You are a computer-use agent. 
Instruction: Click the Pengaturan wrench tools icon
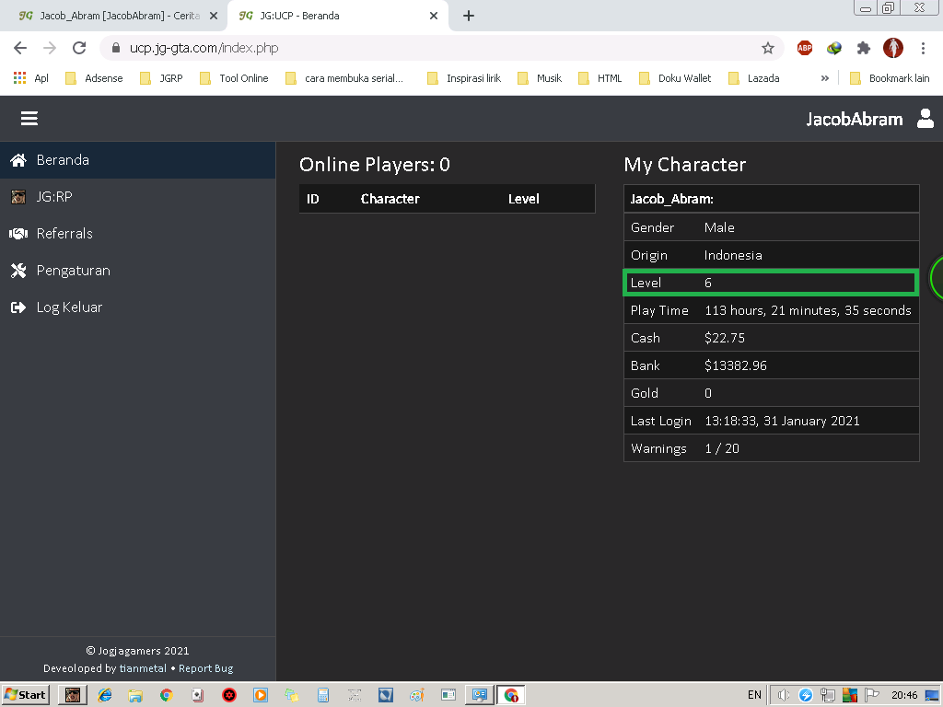18,271
